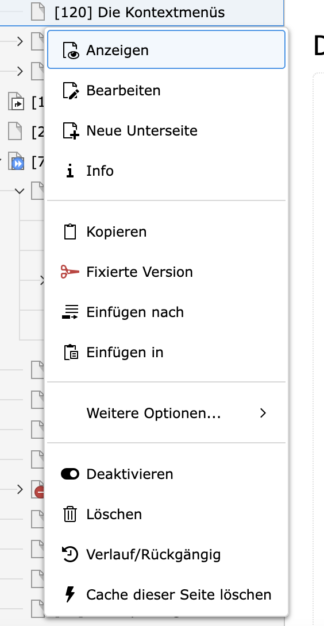Click the info icon in the context menu
324x626 pixels.
point(70,171)
